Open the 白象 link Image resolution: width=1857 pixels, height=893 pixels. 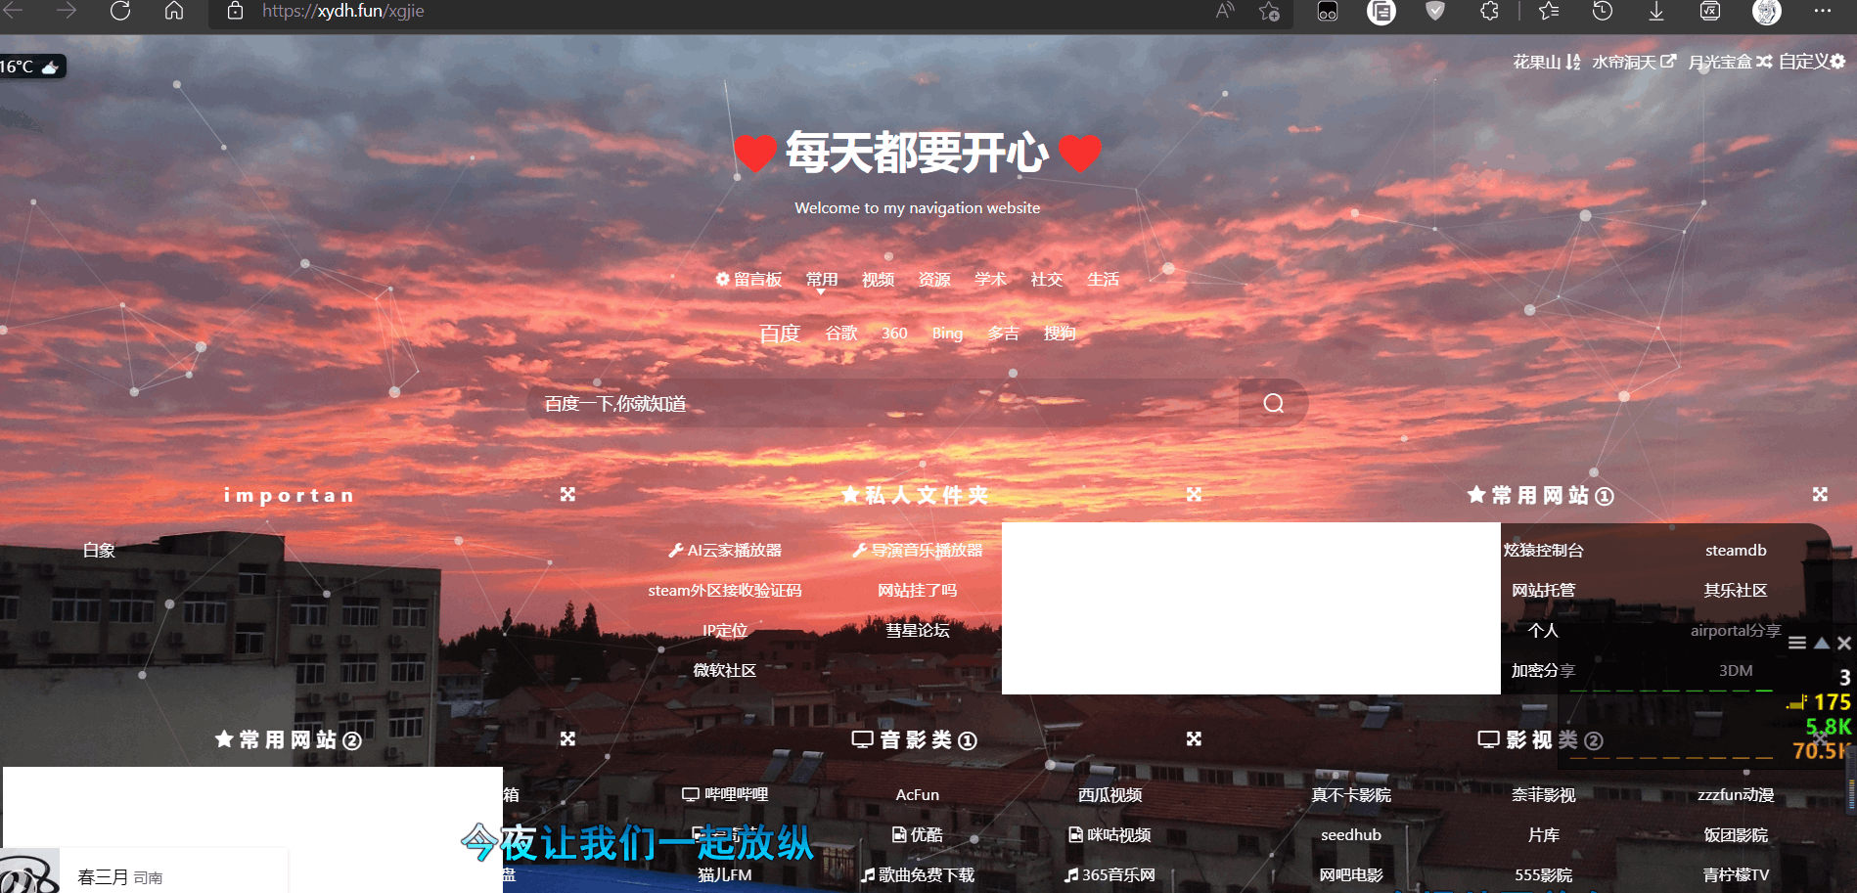pos(99,551)
